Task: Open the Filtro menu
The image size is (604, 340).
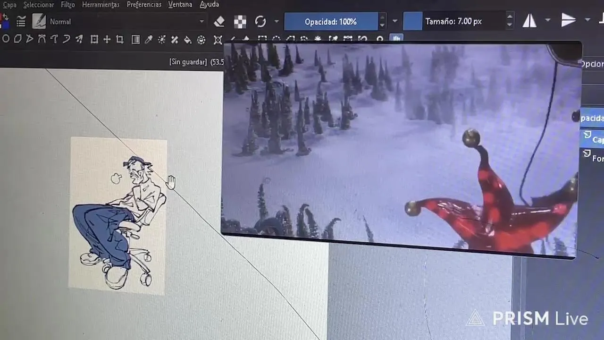Action: coord(68,5)
